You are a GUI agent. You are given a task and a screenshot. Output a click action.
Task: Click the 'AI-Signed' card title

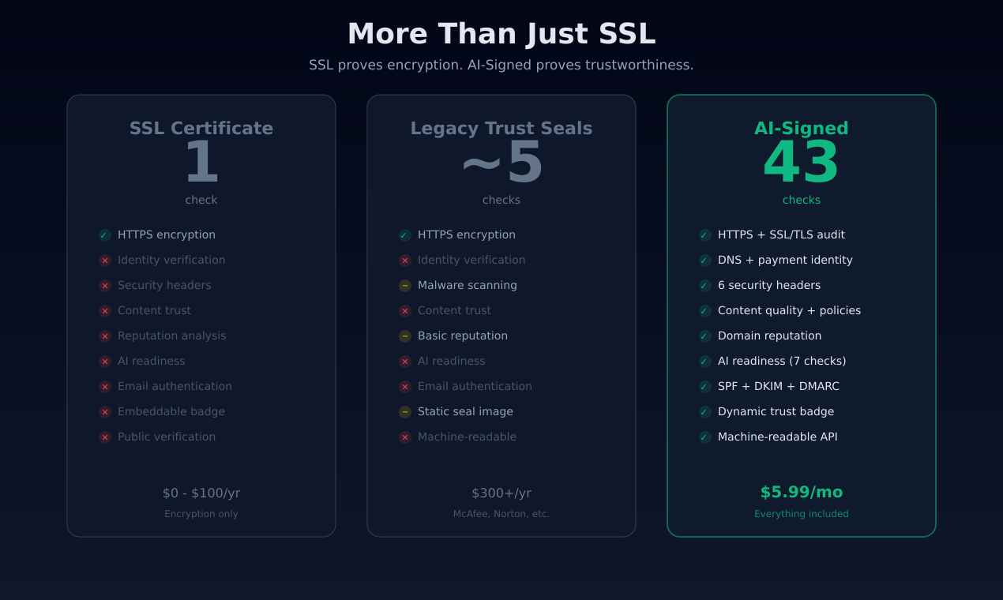click(x=802, y=128)
